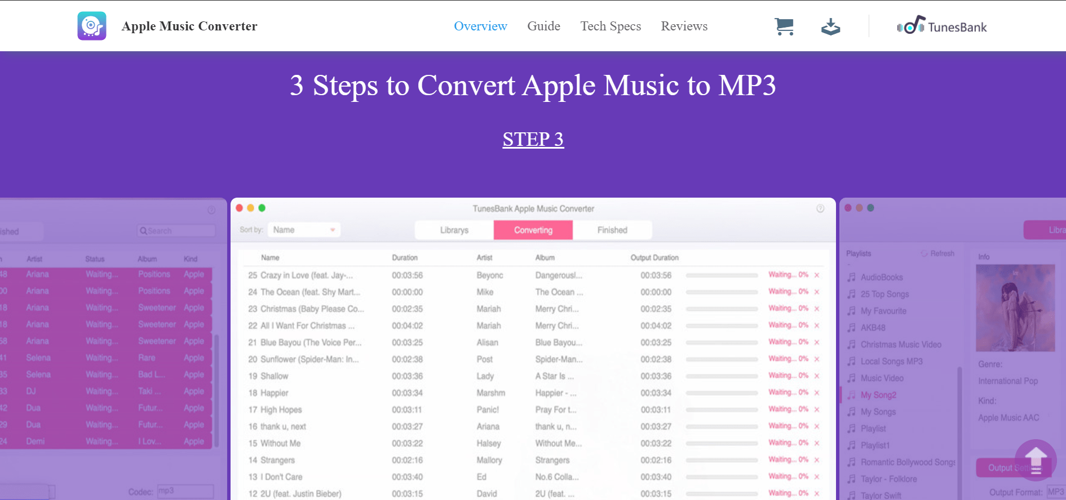
Task: Remove thank u, next from queue
Action: [817, 426]
